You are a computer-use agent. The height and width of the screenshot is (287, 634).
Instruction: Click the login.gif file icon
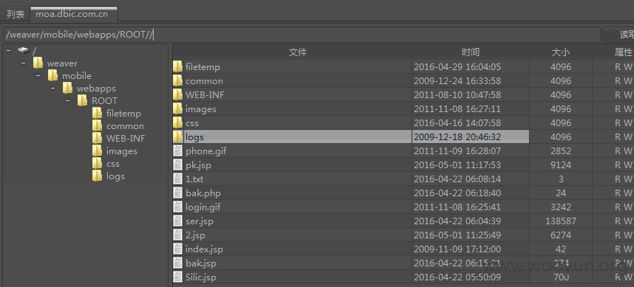coord(177,207)
